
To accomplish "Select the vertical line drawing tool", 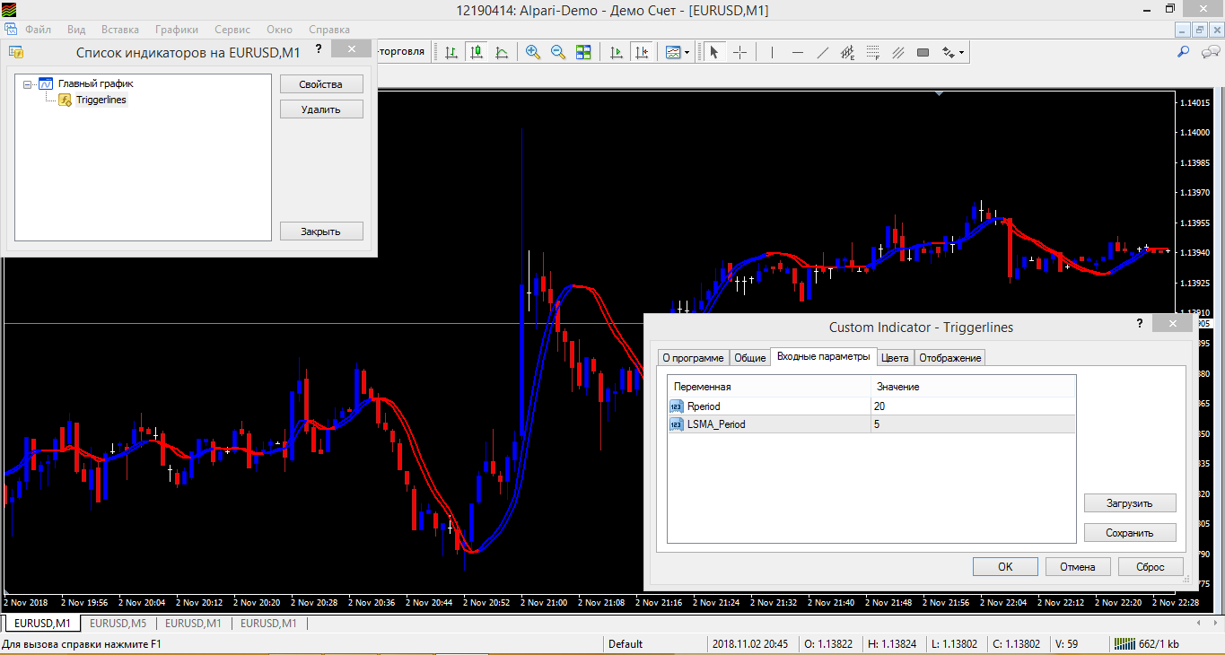I will tap(772, 52).
